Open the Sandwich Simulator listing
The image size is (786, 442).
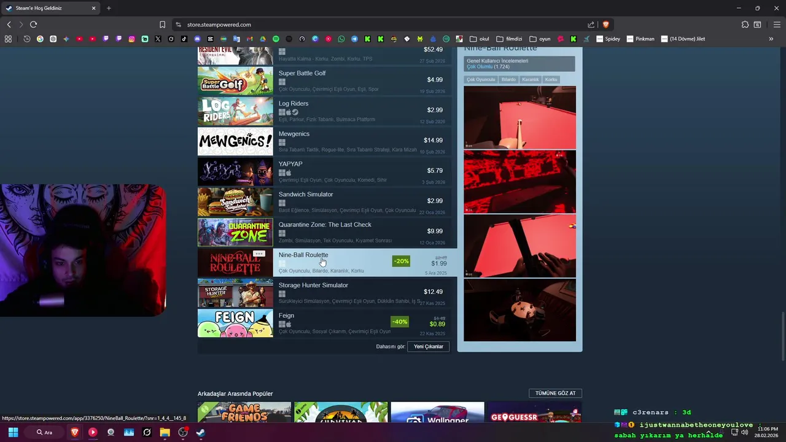[x=324, y=202]
